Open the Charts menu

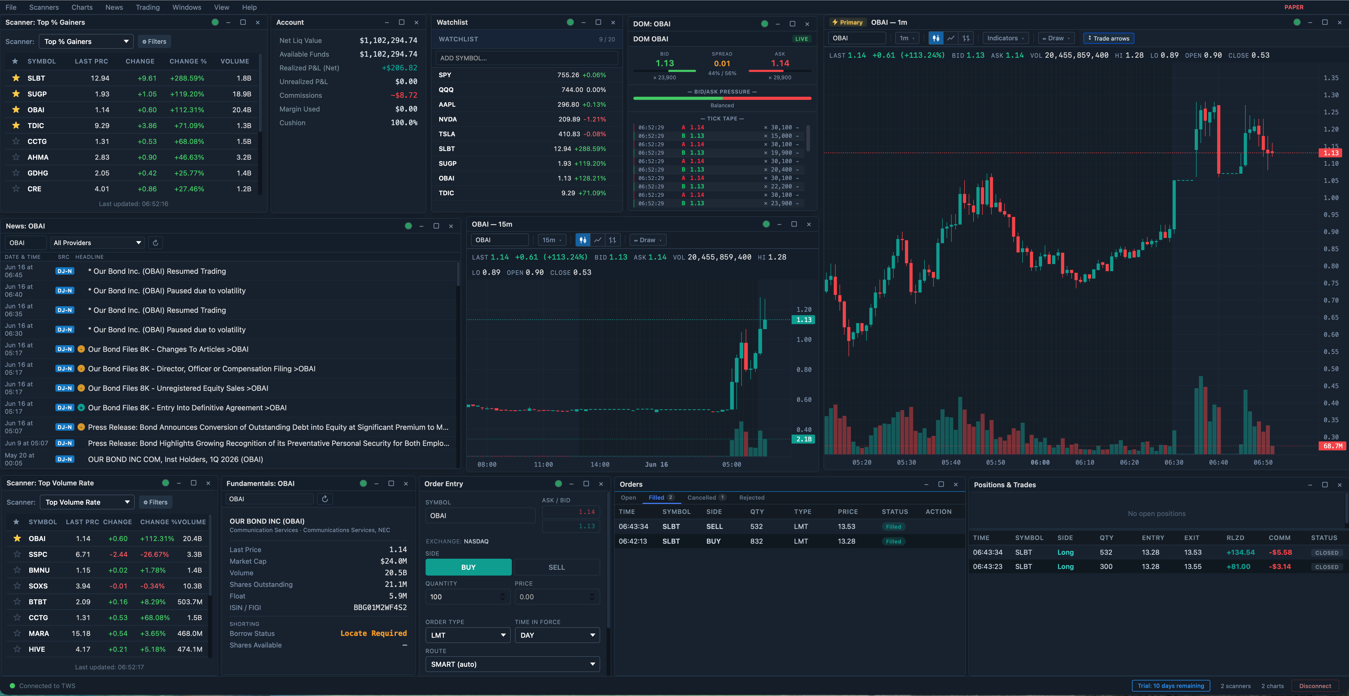click(x=82, y=7)
